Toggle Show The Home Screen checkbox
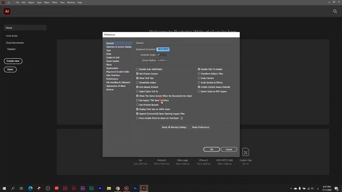This screenshot has width=342, height=192. [x=137, y=96]
